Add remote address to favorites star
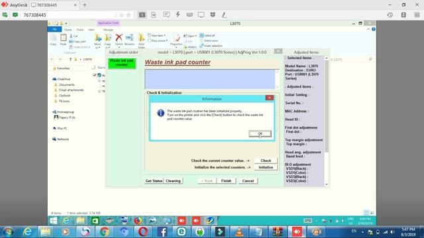This screenshot has width=424, height=238. [129, 15]
